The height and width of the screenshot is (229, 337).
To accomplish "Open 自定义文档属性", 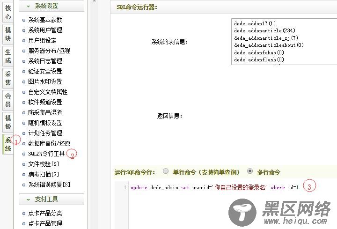I will click(48, 92).
